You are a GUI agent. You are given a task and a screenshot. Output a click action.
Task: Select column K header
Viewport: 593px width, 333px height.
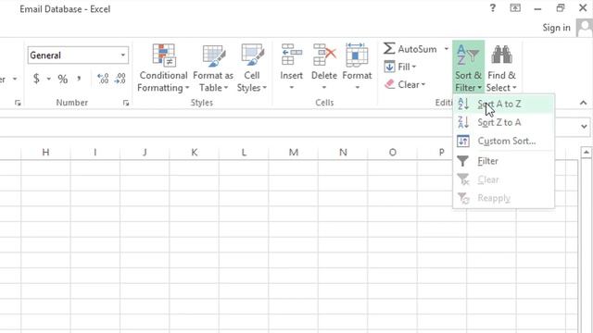pos(194,152)
